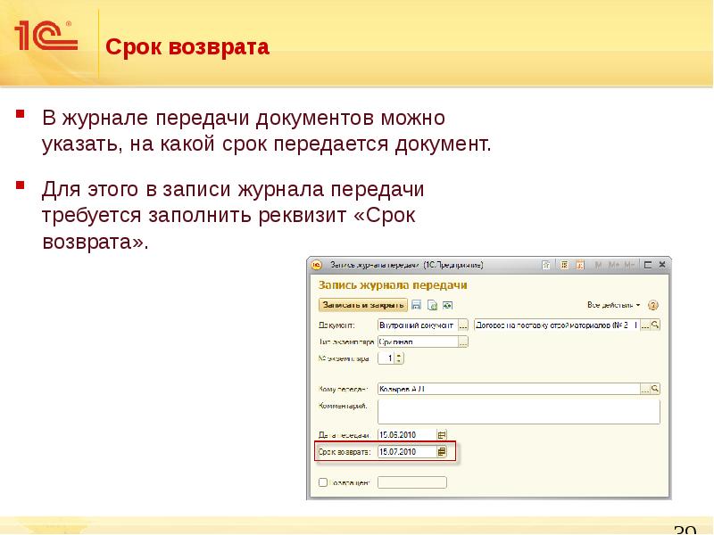714x535 pixels.
Task: Click the Кому передан text field
Action: [x=507, y=389]
